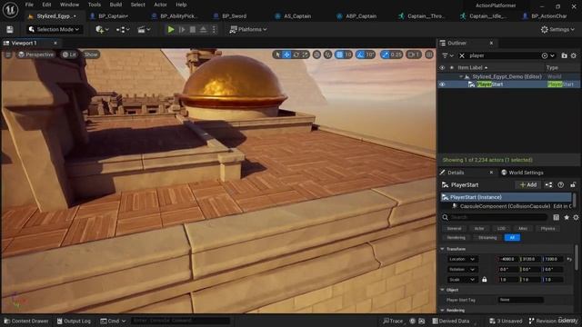Activate the Select objects tool in viewport
Image resolution: width=582 pixels, height=327 pixels.
click(x=277, y=54)
